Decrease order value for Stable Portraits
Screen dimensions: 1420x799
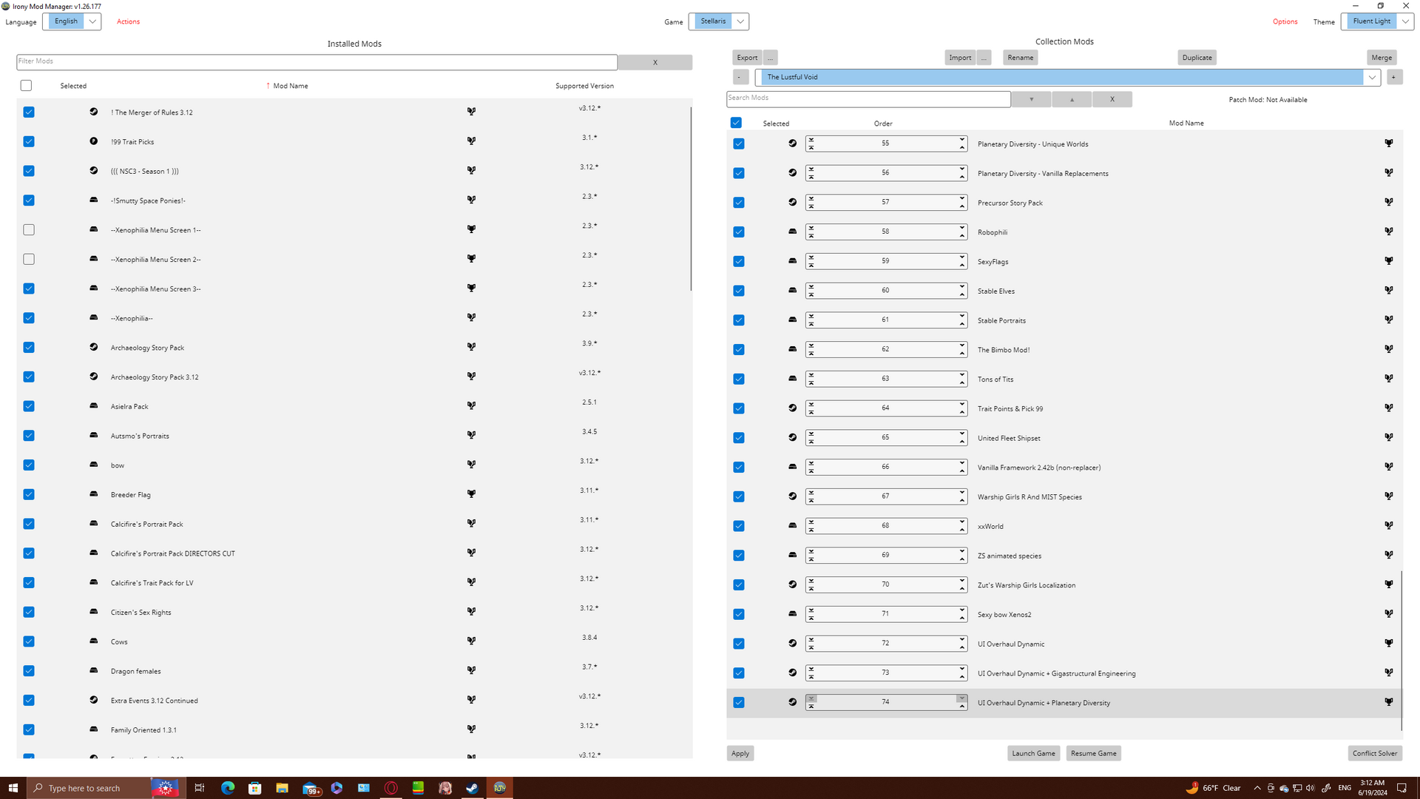(x=962, y=324)
